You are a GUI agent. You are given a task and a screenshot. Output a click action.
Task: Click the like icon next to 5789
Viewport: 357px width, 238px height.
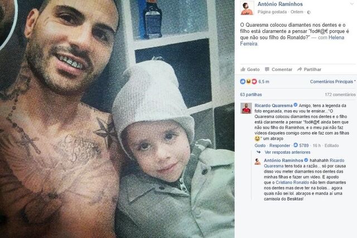[296, 145]
